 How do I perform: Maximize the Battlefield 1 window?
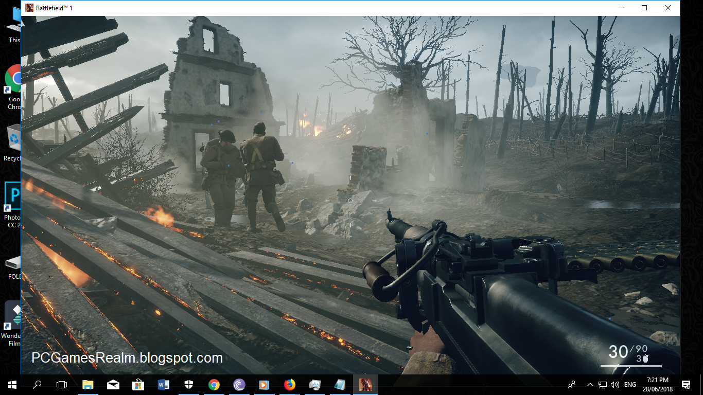(x=644, y=8)
